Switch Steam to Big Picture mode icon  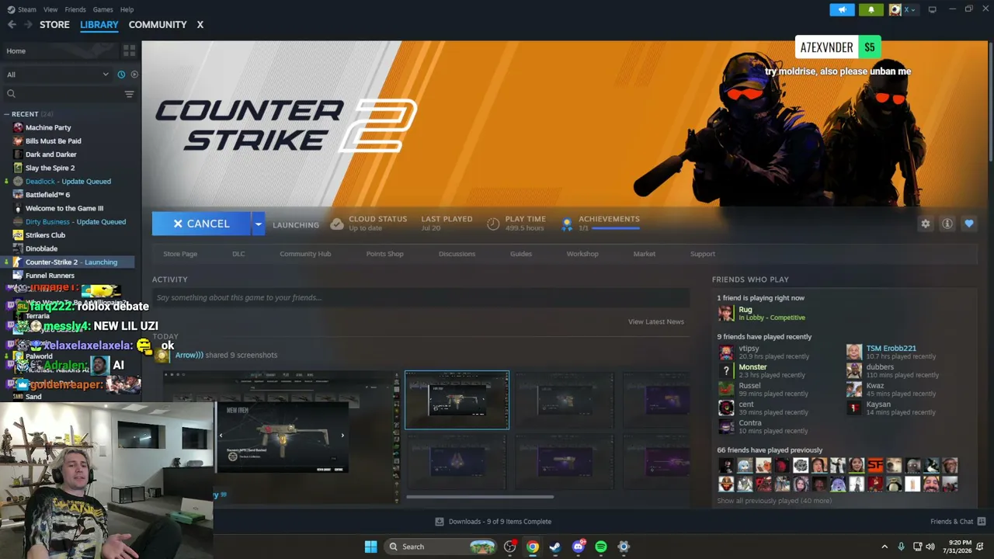pyautogui.click(x=933, y=9)
